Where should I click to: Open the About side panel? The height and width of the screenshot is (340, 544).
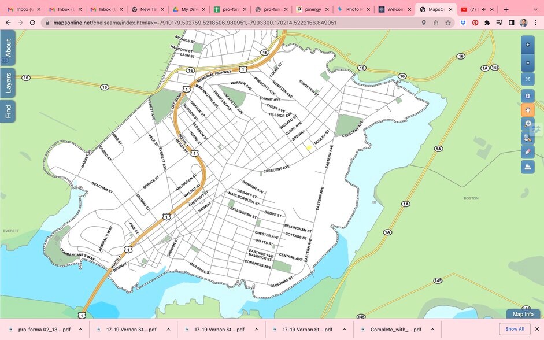8,48
